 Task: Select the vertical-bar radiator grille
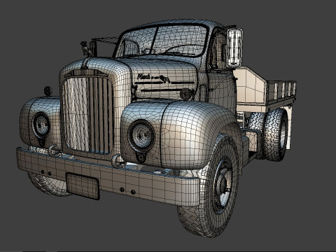[87, 115]
